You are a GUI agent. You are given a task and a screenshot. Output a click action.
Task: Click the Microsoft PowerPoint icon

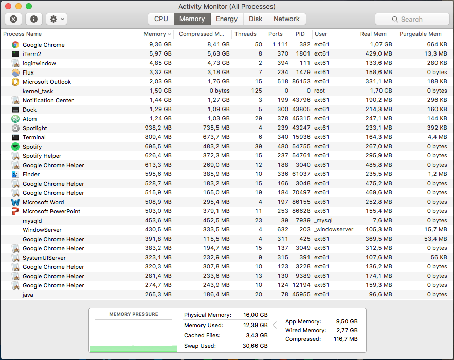[x=15, y=211]
